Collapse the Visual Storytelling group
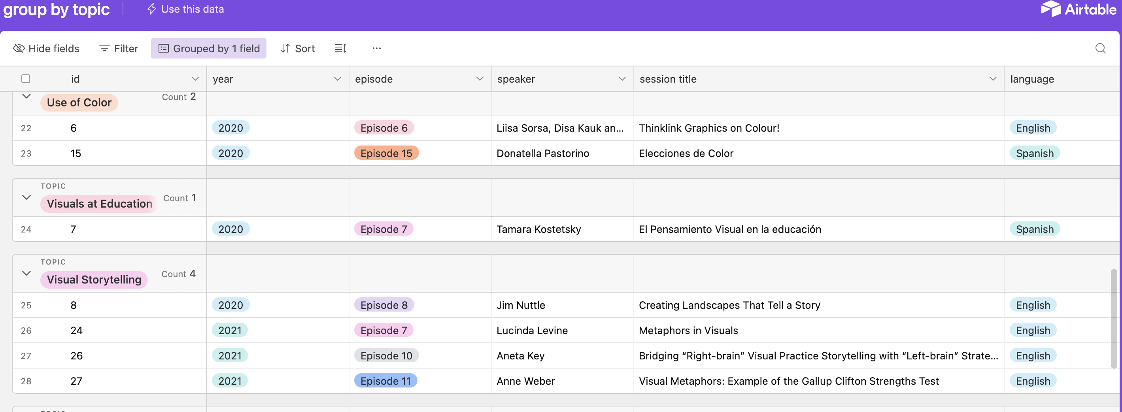This screenshot has width=1122, height=412. (26, 274)
